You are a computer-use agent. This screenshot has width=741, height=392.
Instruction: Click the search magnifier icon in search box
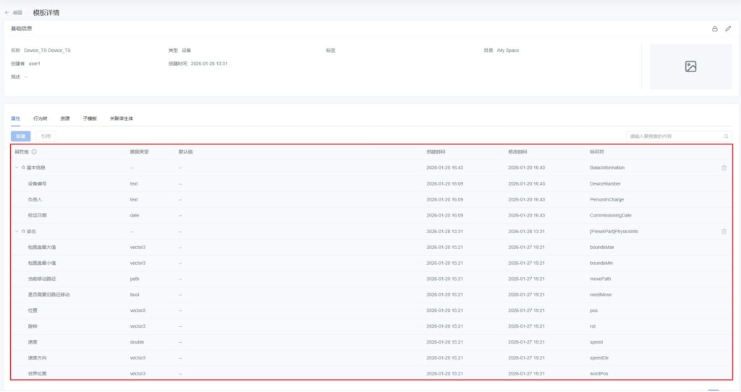click(726, 136)
